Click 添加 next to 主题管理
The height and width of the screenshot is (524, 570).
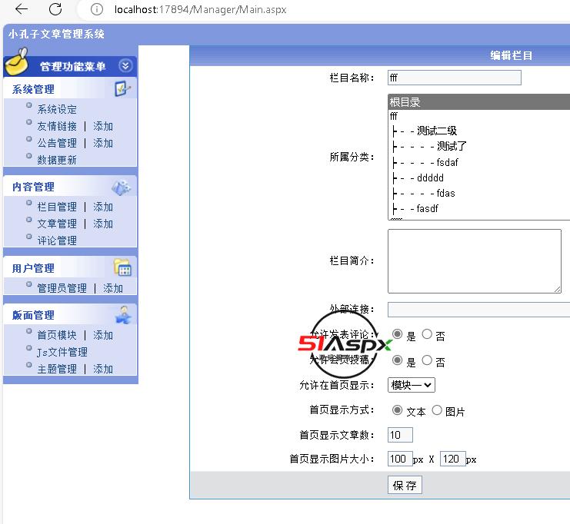(x=103, y=370)
